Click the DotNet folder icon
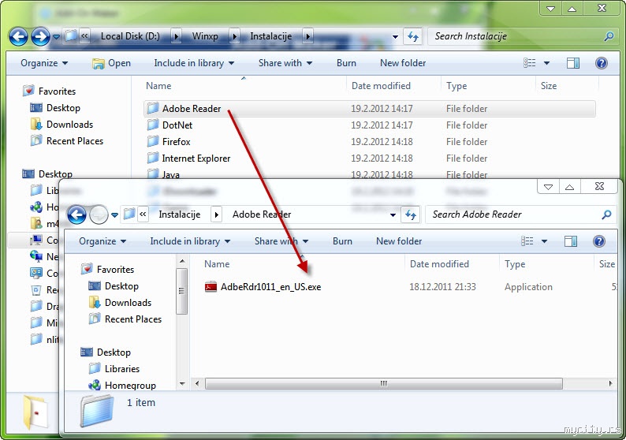 152,125
